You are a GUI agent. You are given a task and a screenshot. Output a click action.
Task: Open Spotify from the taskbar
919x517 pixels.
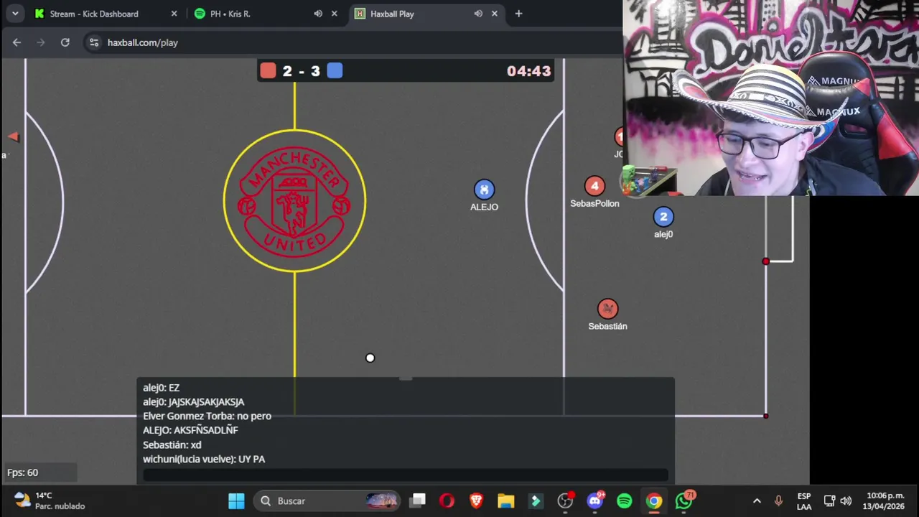pyautogui.click(x=624, y=500)
